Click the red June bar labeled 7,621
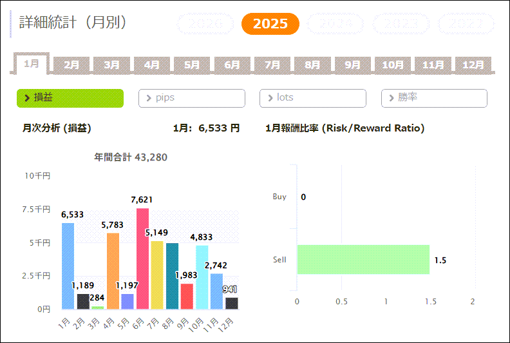 (142, 259)
